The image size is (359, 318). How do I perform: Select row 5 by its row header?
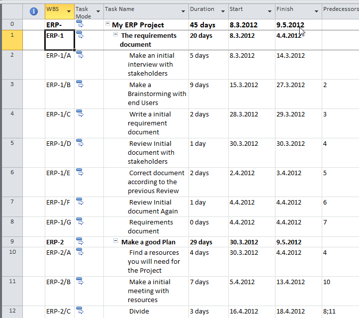(12, 143)
